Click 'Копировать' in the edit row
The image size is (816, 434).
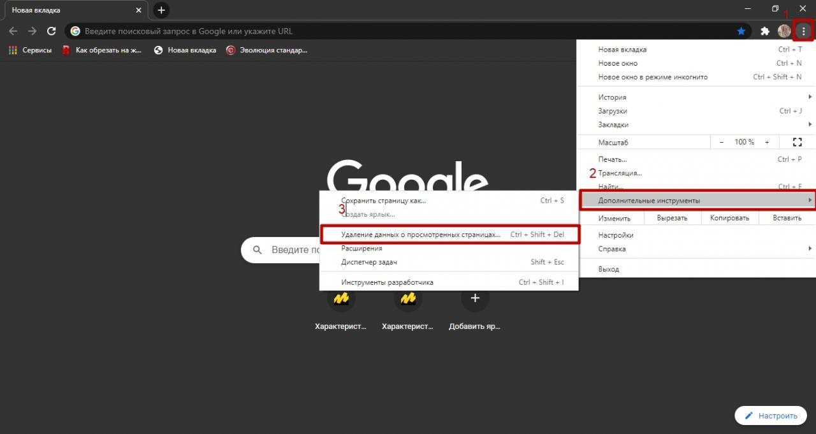click(x=729, y=218)
